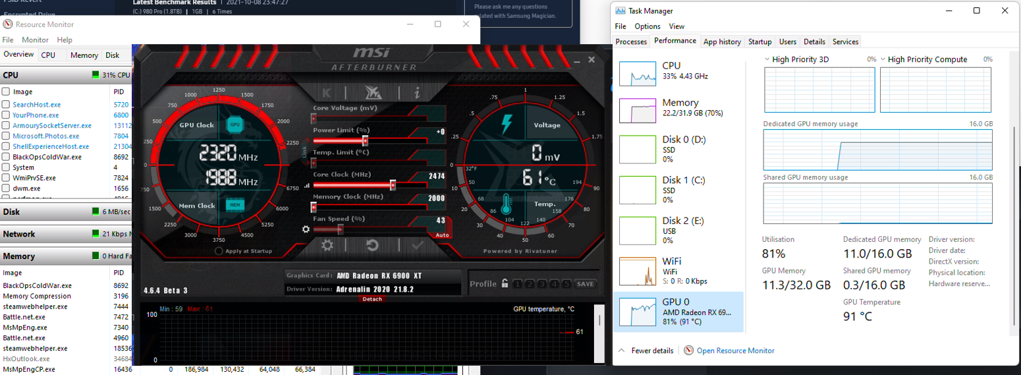Select Battle.net.exe row with PID 7472

coord(66,317)
